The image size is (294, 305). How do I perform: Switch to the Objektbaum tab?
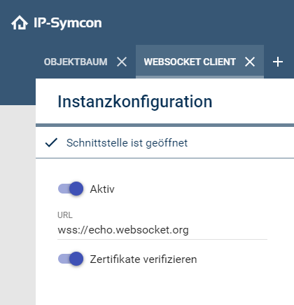(x=76, y=62)
